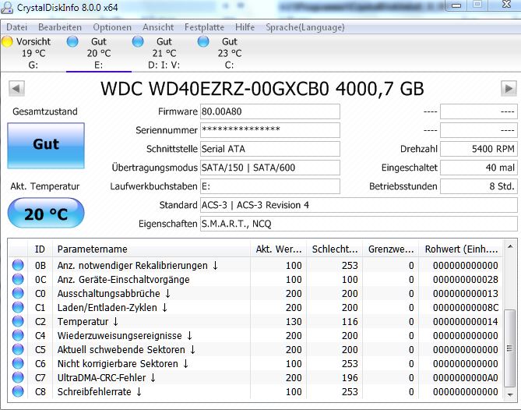Click the Übertragungsmodus field SATA/150 | SATA/600
This screenshot has width=521, height=410.
tap(269, 168)
